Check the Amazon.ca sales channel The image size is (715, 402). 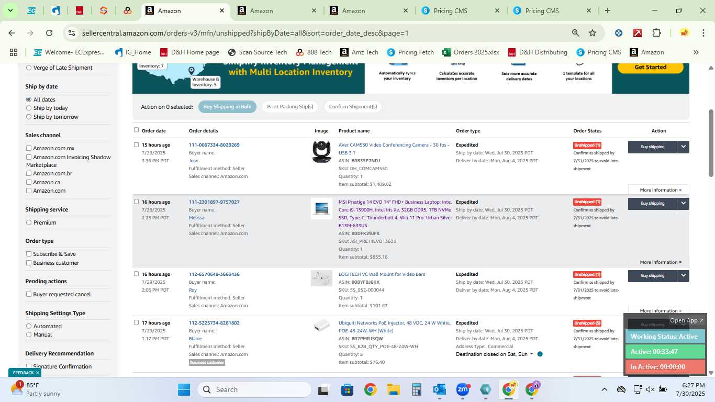pos(29,182)
